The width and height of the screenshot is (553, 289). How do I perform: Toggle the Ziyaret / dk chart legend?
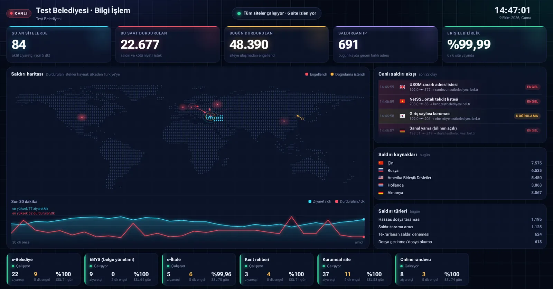(x=320, y=201)
